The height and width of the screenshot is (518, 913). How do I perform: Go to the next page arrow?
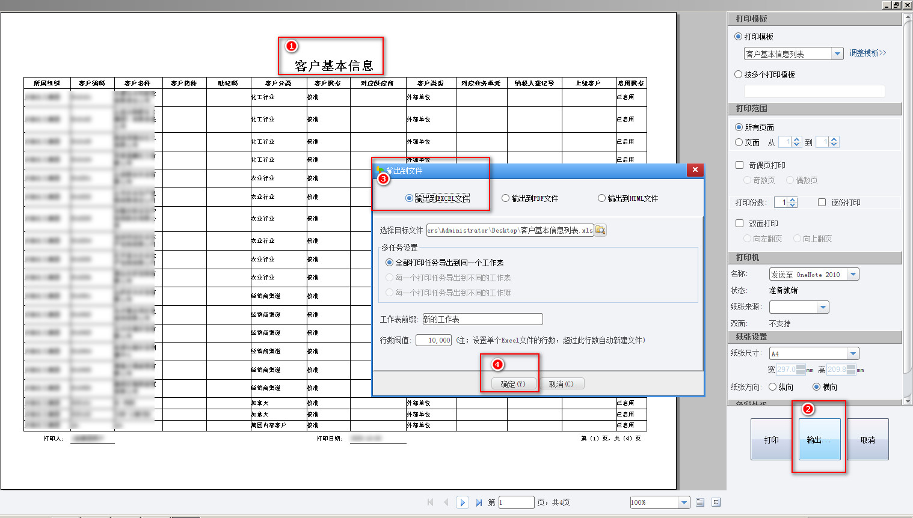pyautogui.click(x=463, y=502)
